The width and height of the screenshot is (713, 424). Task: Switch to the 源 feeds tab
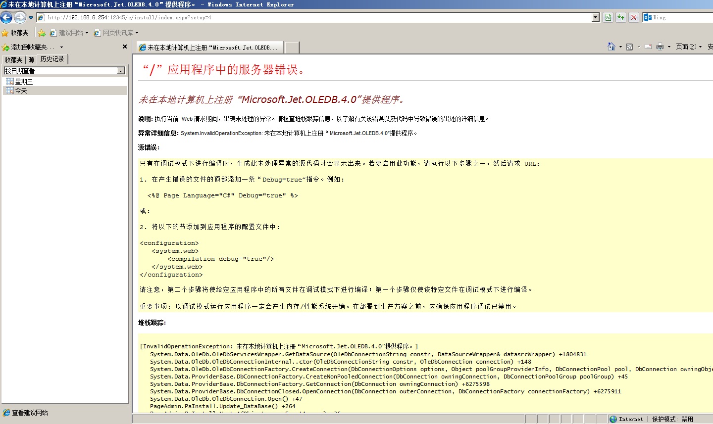coord(31,60)
